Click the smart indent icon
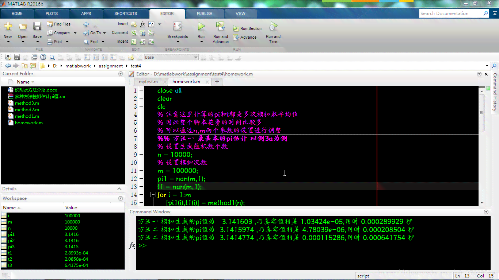499x280 pixels. tap(134, 42)
